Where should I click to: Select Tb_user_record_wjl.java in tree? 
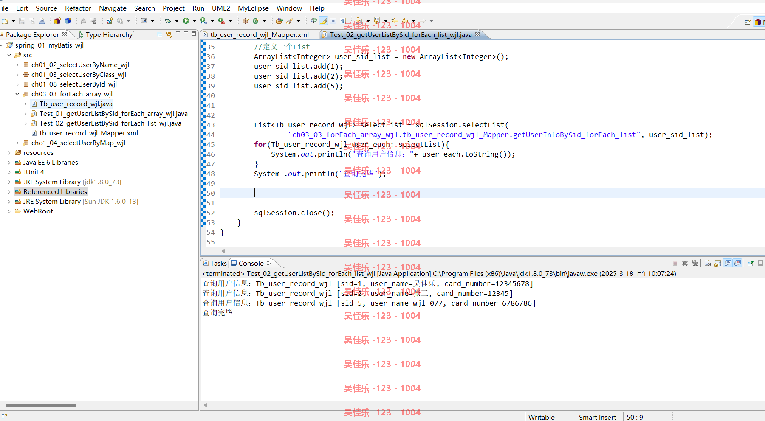point(76,104)
